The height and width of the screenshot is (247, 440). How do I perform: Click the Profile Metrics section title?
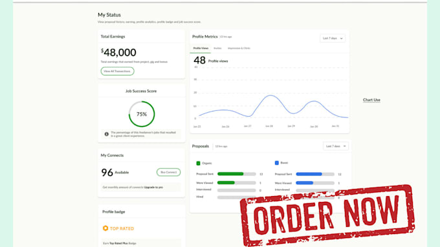(x=205, y=37)
